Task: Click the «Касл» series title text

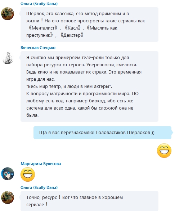Action: (x=73, y=28)
